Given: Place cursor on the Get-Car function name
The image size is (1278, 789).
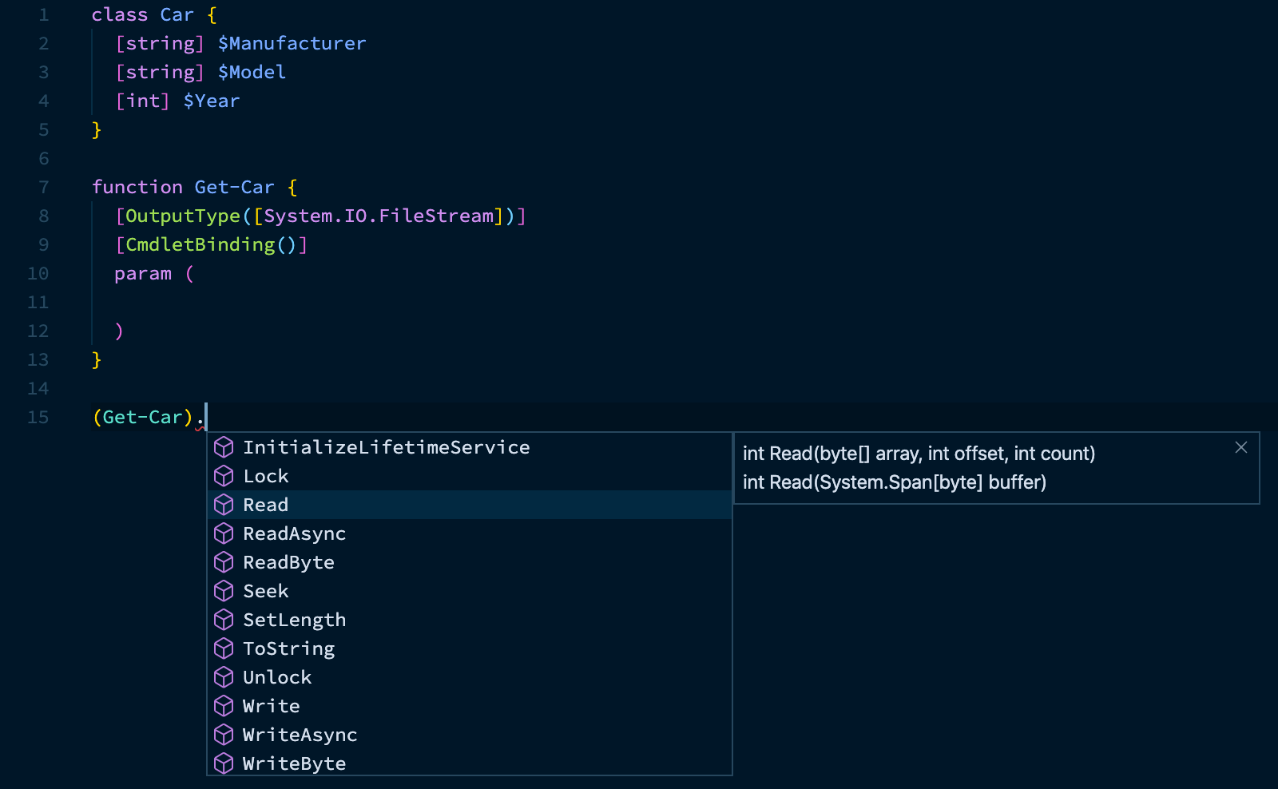Looking at the screenshot, I should (235, 187).
